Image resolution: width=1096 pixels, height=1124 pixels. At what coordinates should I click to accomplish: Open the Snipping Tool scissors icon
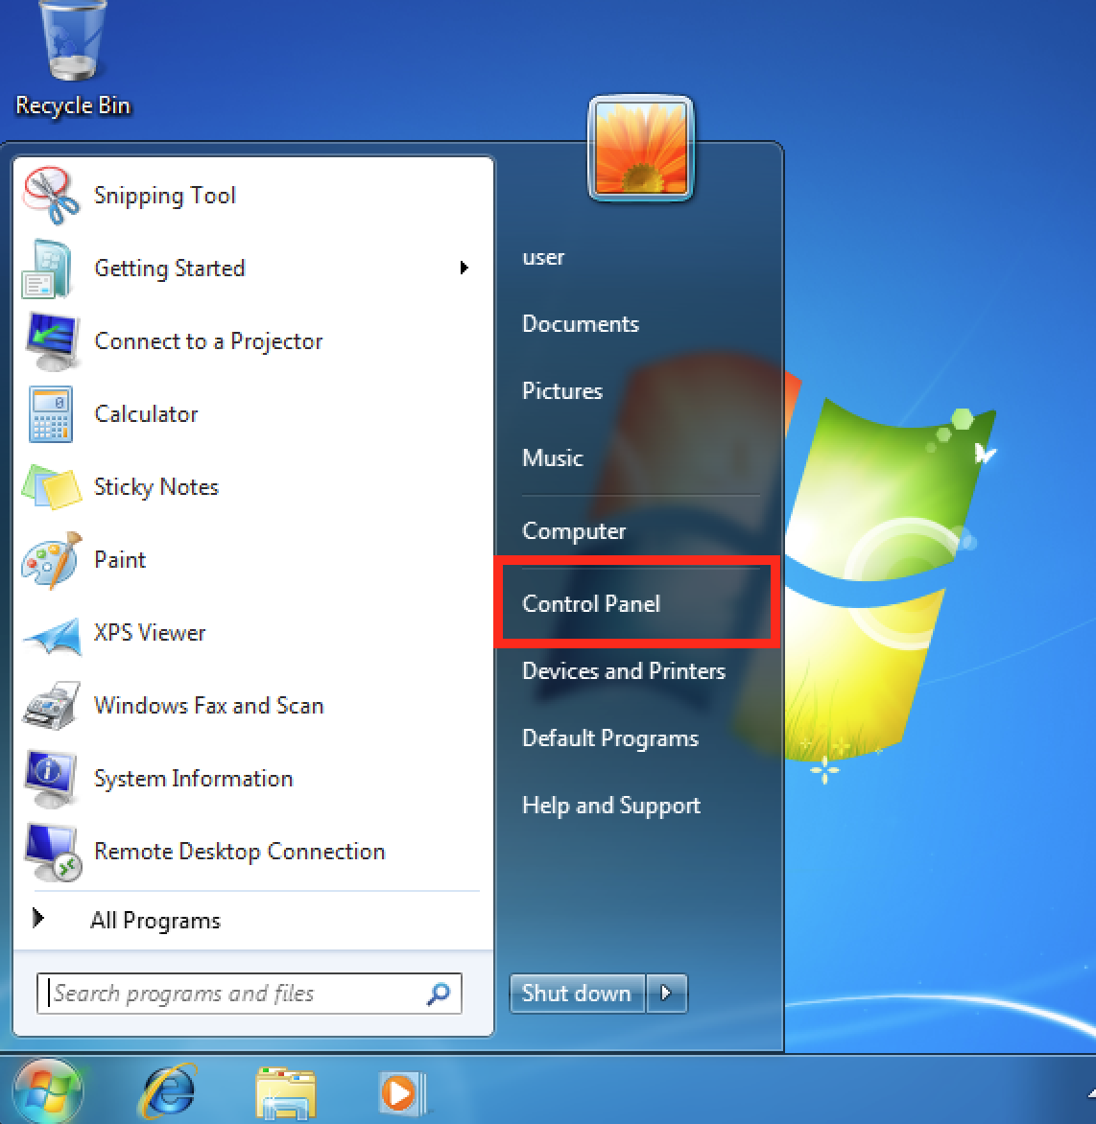pyautogui.click(x=51, y=195)
